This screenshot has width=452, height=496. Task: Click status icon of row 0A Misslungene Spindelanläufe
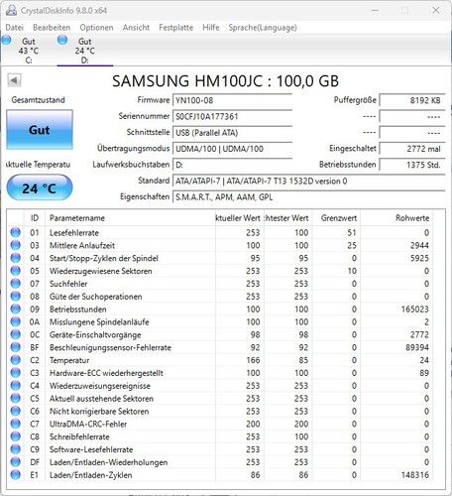click(15, 321)
